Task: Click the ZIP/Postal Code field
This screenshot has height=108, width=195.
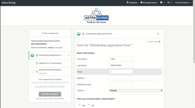Action: pyautogui.click(x=121, y=84)
